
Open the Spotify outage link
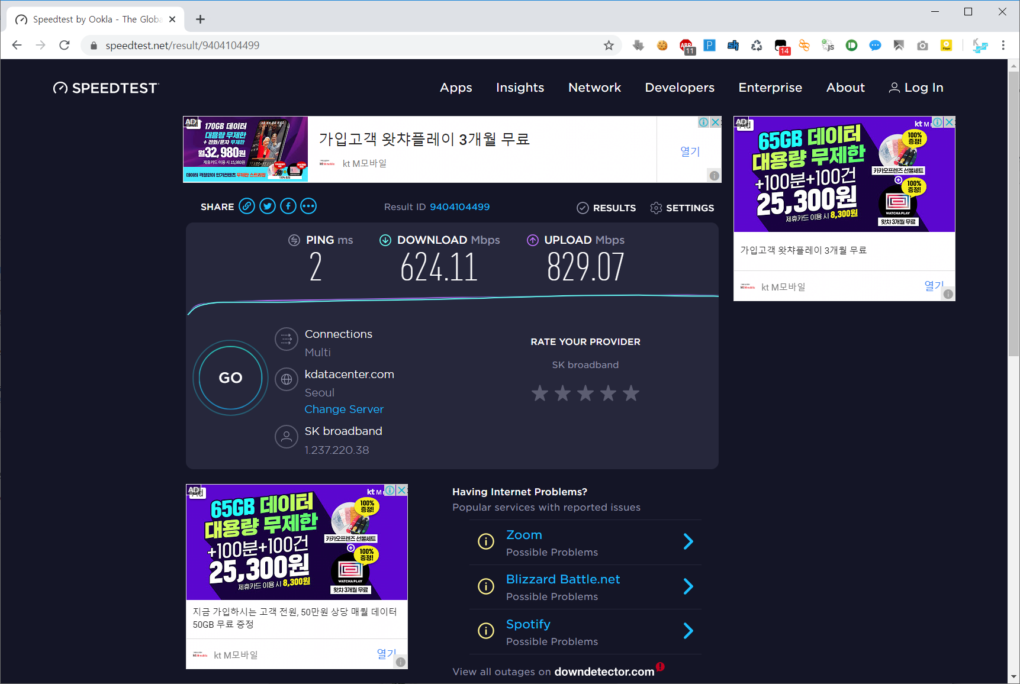pyautogui.click(x=528, y=624)
